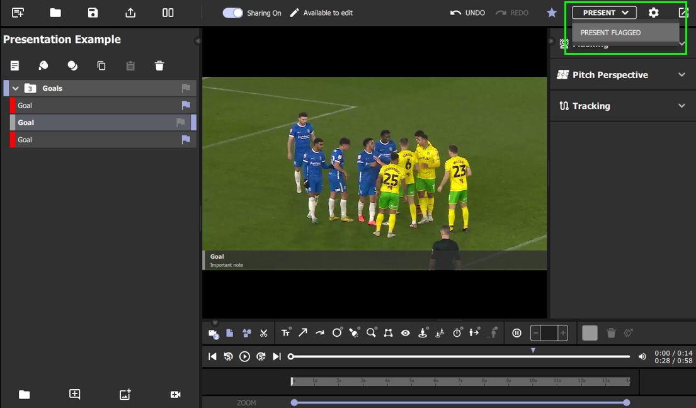Click the trash icon to delete
Viewport: 696px width, 408px height.
(159, 65)
